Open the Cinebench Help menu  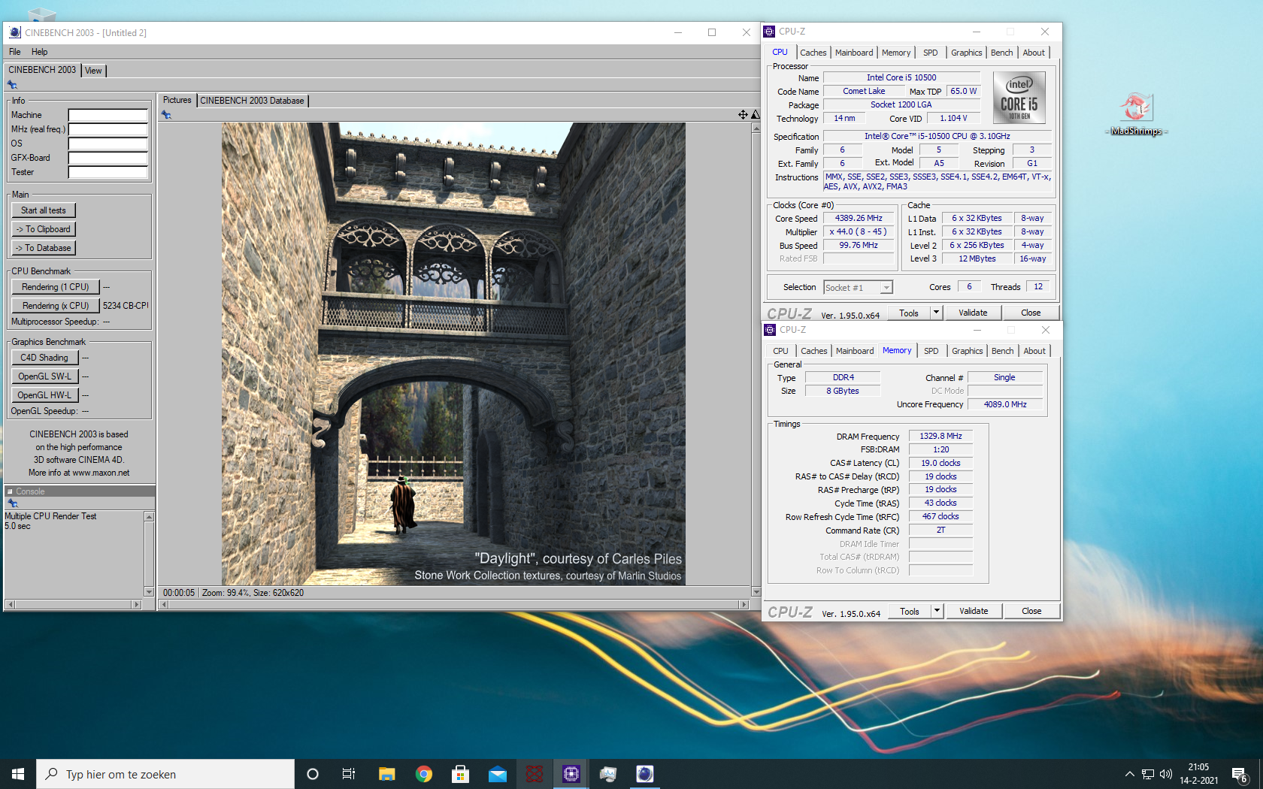tap(40, 52)
